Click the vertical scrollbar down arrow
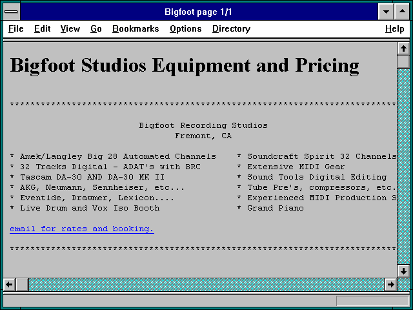 (403, 271)
